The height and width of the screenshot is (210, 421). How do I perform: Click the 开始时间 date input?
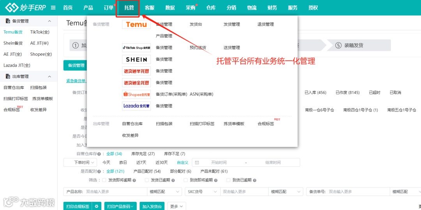pos(219,163)
